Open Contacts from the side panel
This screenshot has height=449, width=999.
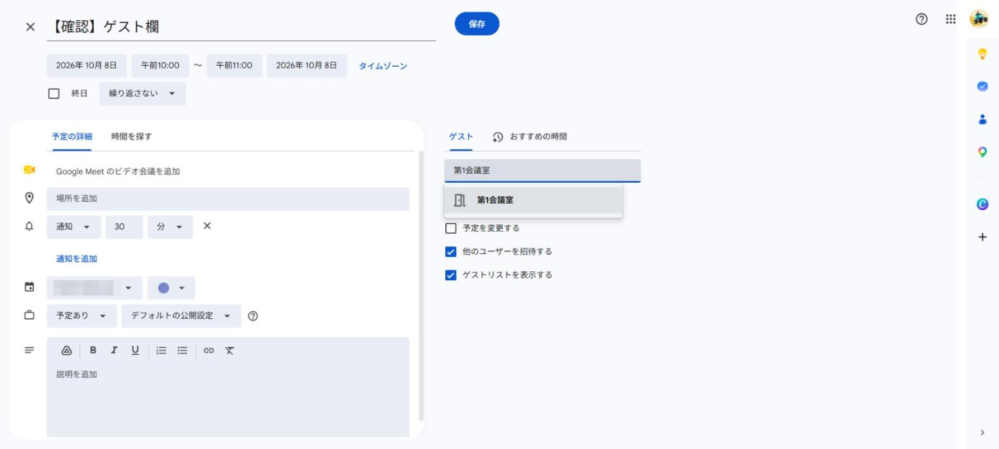coord(982,119)
